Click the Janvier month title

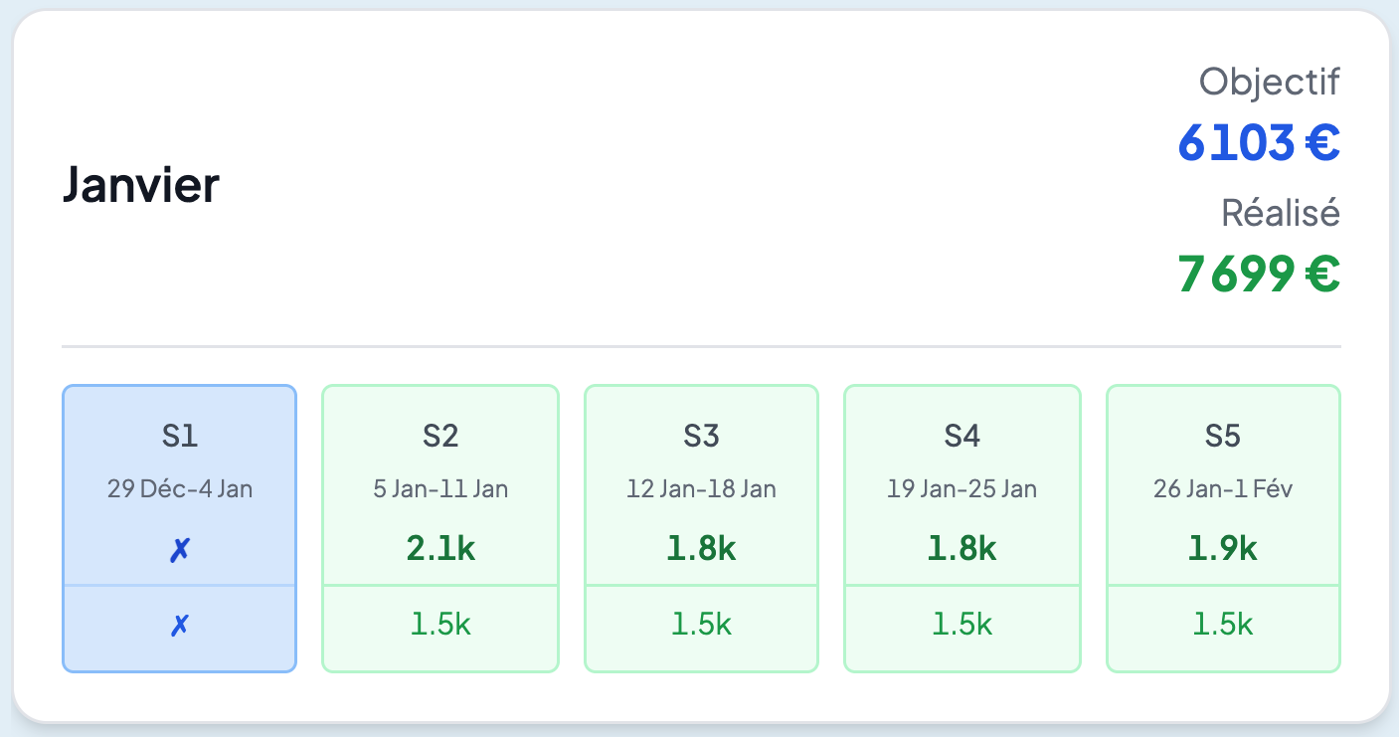[140, 185]
